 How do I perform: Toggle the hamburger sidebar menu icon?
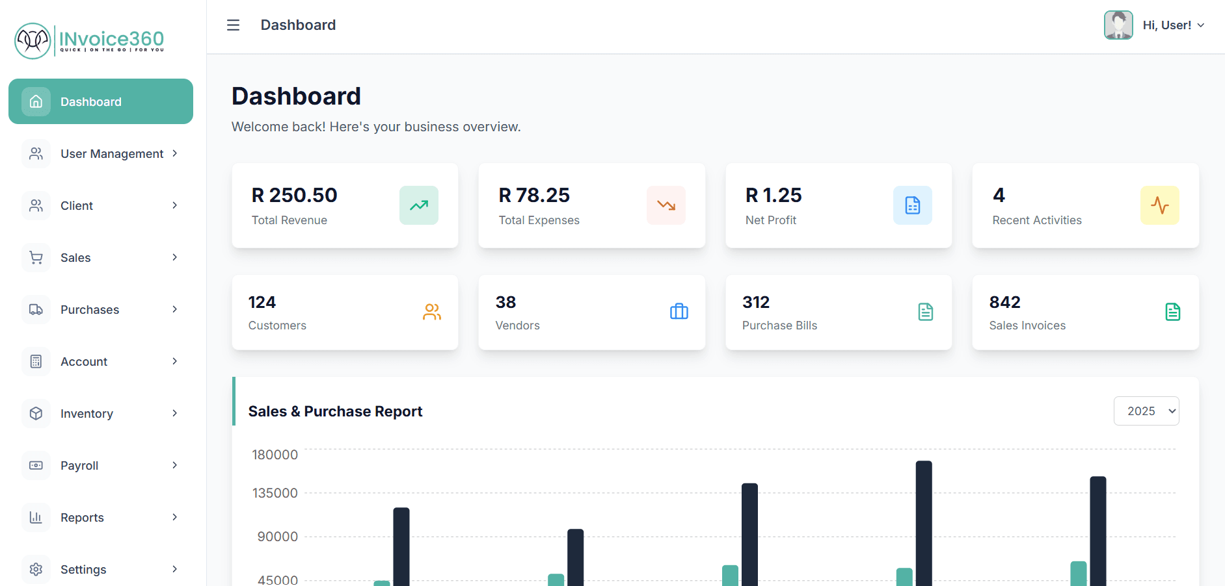(x=233, y=25)
